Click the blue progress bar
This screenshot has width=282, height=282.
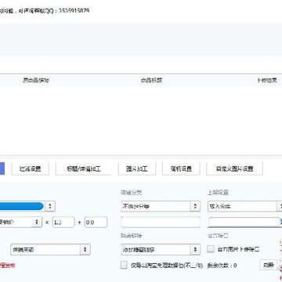click(21, 206)
